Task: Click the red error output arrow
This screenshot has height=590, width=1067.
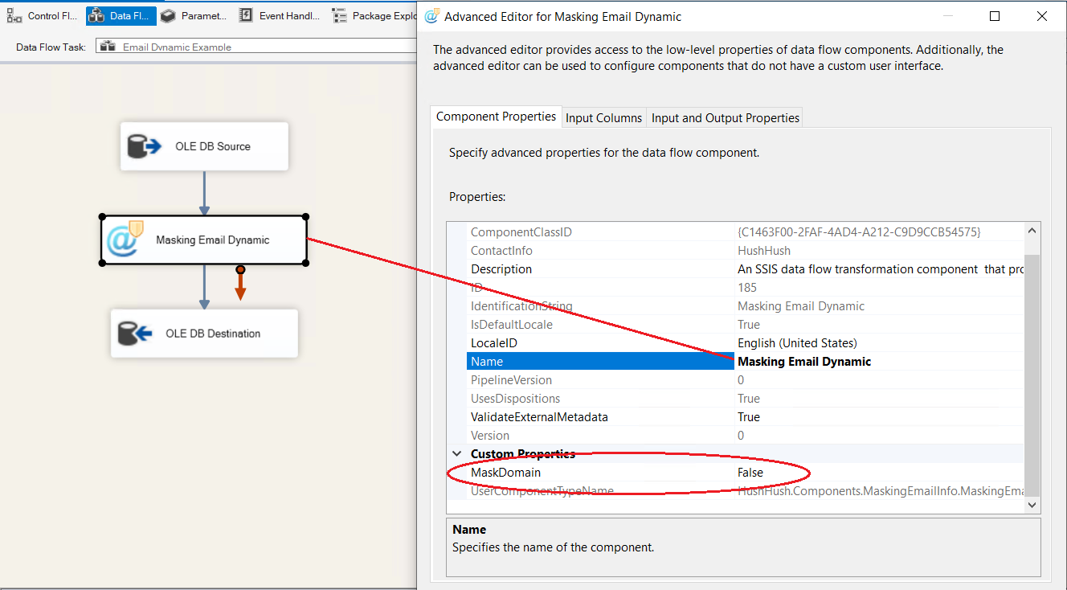Action: (240, 285)
